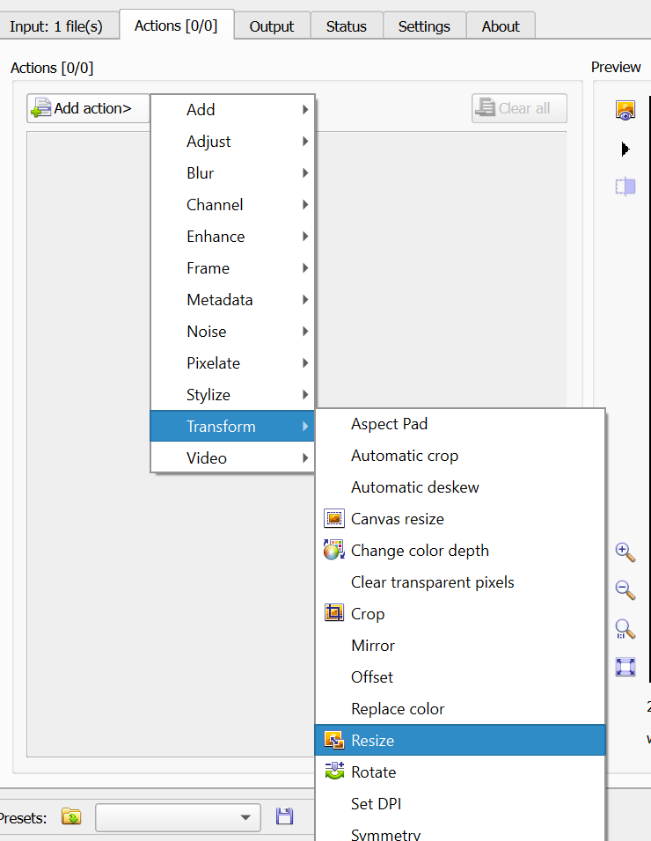Click the save preset floppy disk icon
651x841 pixels.
point(284,816)
